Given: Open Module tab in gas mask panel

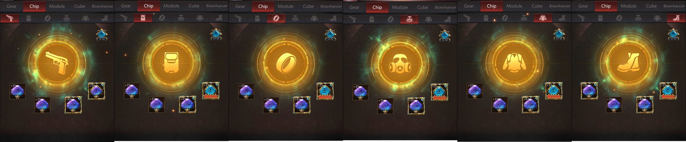Looking at the screenshot, I should coord(400,7).
